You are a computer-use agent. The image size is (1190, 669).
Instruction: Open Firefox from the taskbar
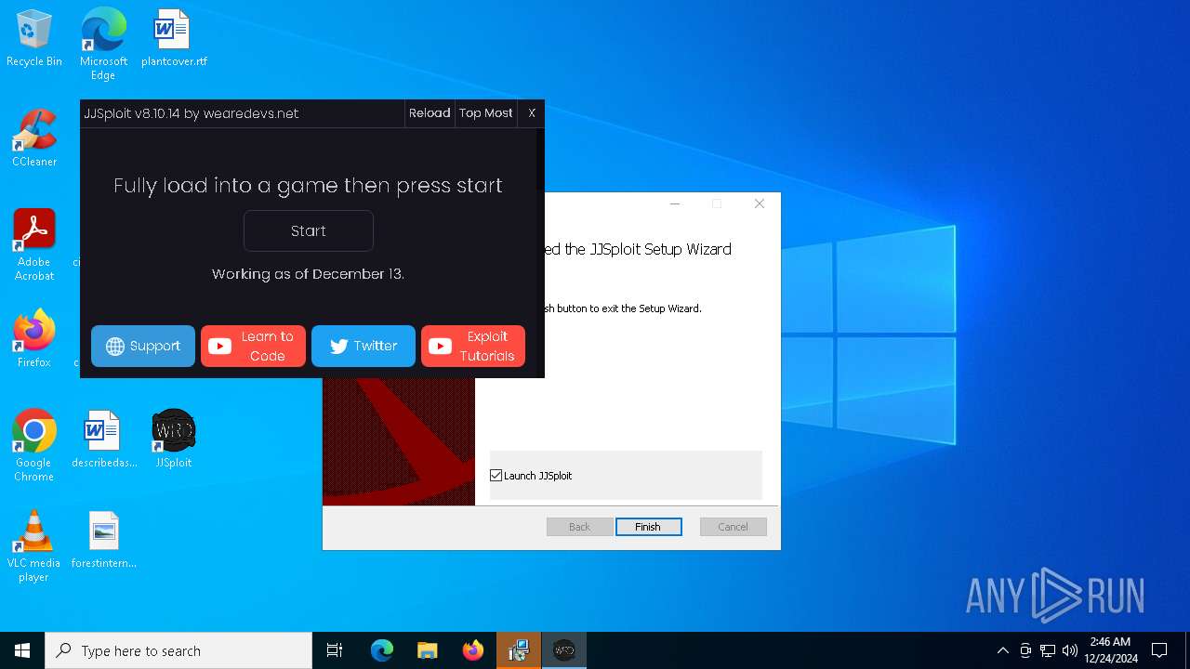point(473,650)
